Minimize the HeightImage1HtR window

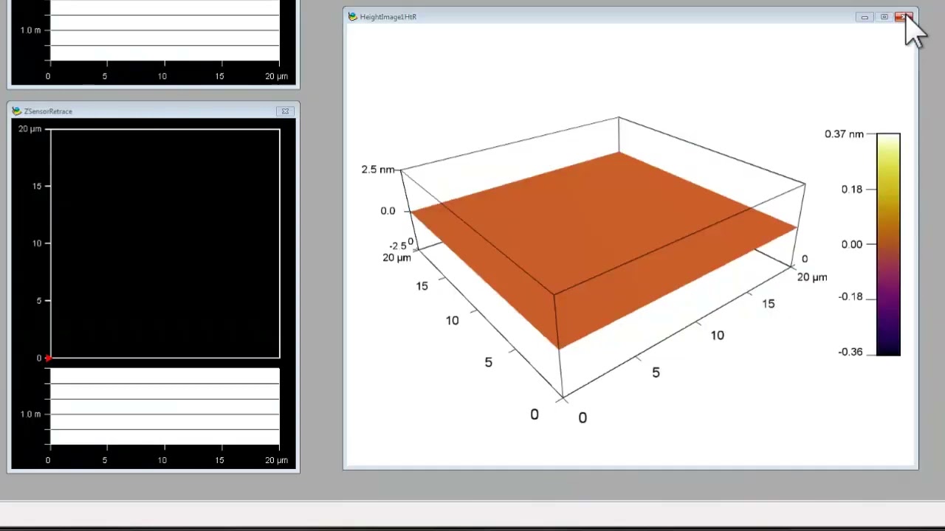click(x=865, y=17)
